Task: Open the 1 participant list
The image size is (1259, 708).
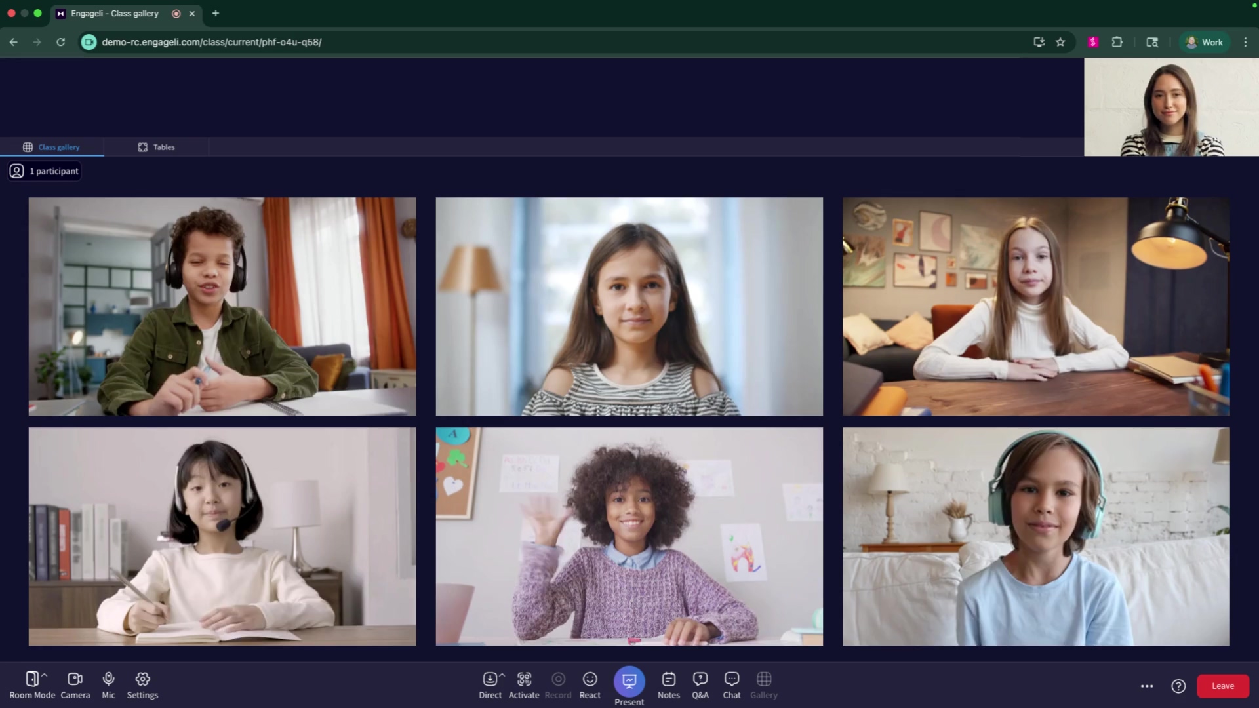Action: 45,171
